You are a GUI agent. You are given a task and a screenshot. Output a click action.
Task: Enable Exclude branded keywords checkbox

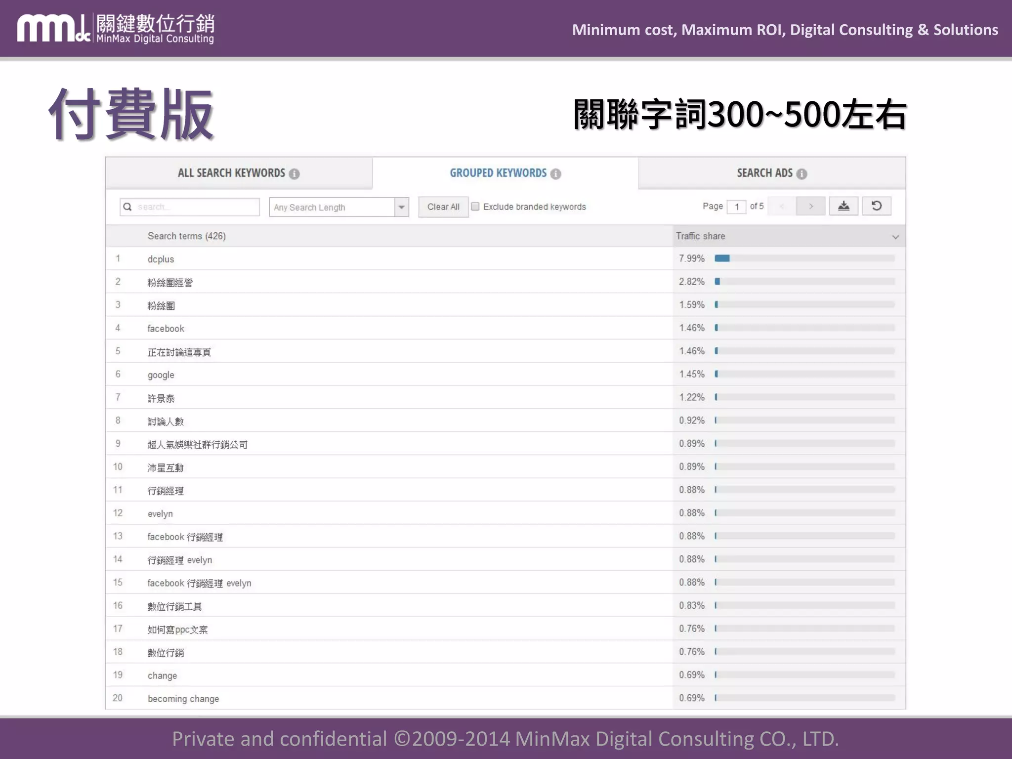click(475, 207)
